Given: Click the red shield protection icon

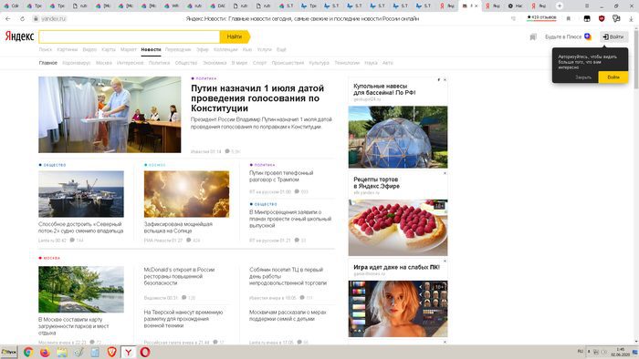Looking at the screenshot, I should coord(602,18).
